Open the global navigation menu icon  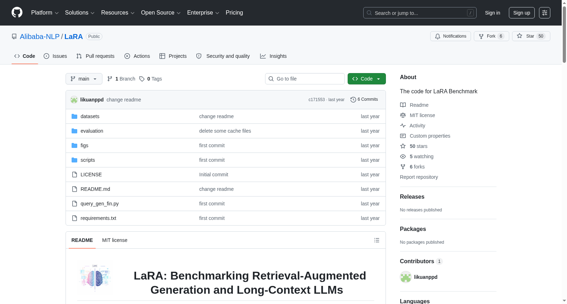545,13
